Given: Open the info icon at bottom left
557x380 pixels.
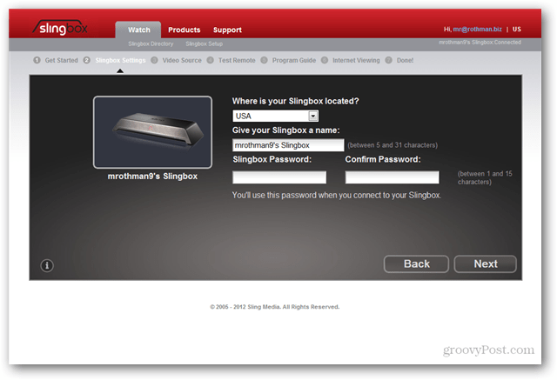Looking at the screenshot, I should point(47,265).
